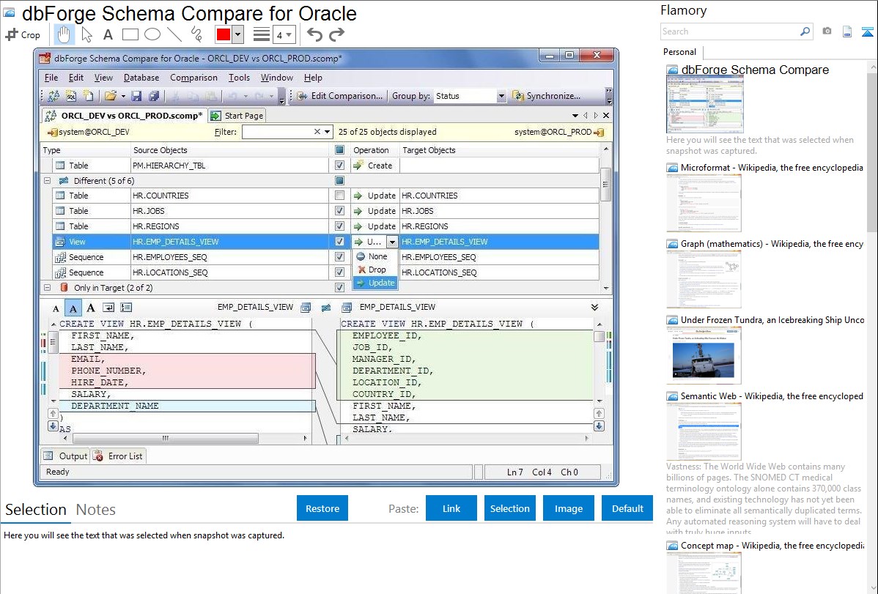Switch to the Notes tab

pyautogui.click(x=95, y=510)
